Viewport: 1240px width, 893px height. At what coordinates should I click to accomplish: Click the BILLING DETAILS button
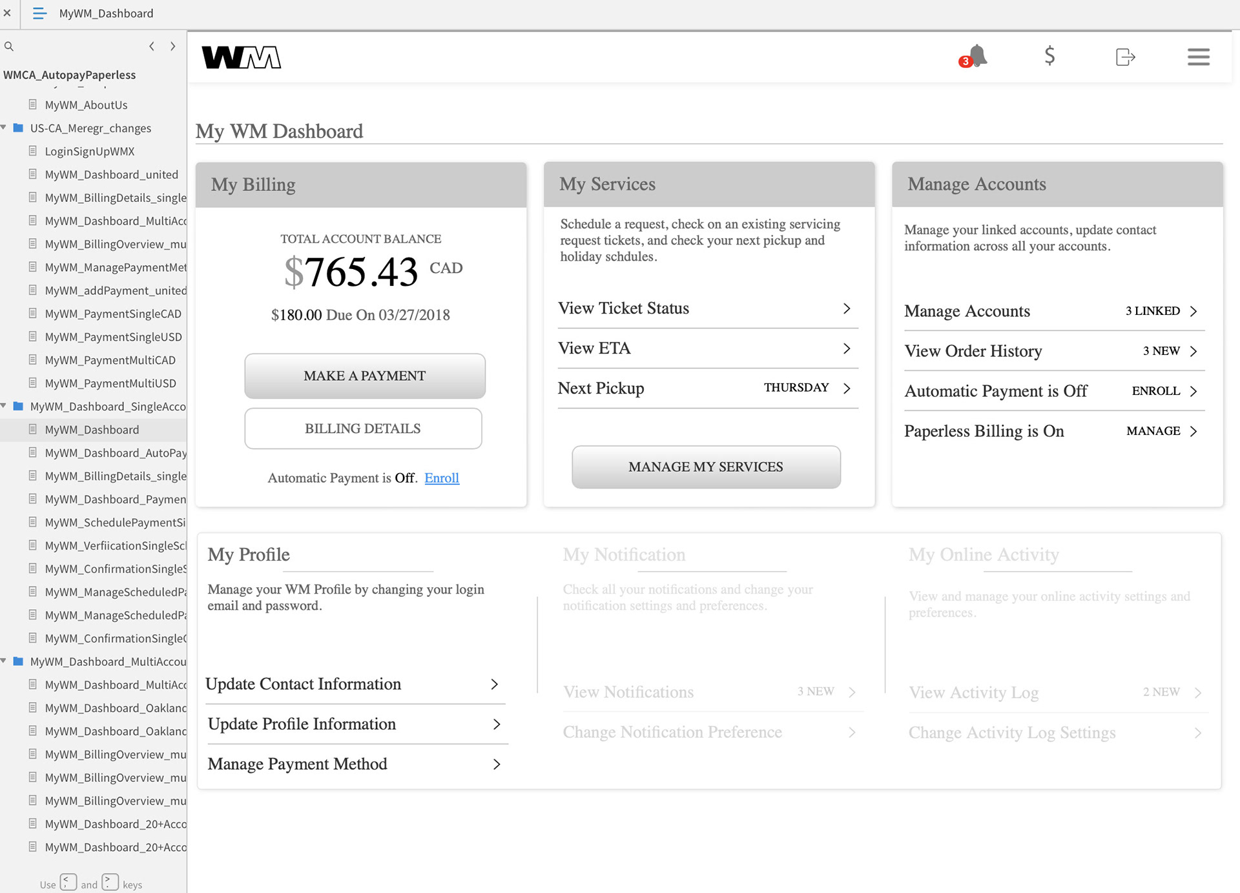(363, 428)
